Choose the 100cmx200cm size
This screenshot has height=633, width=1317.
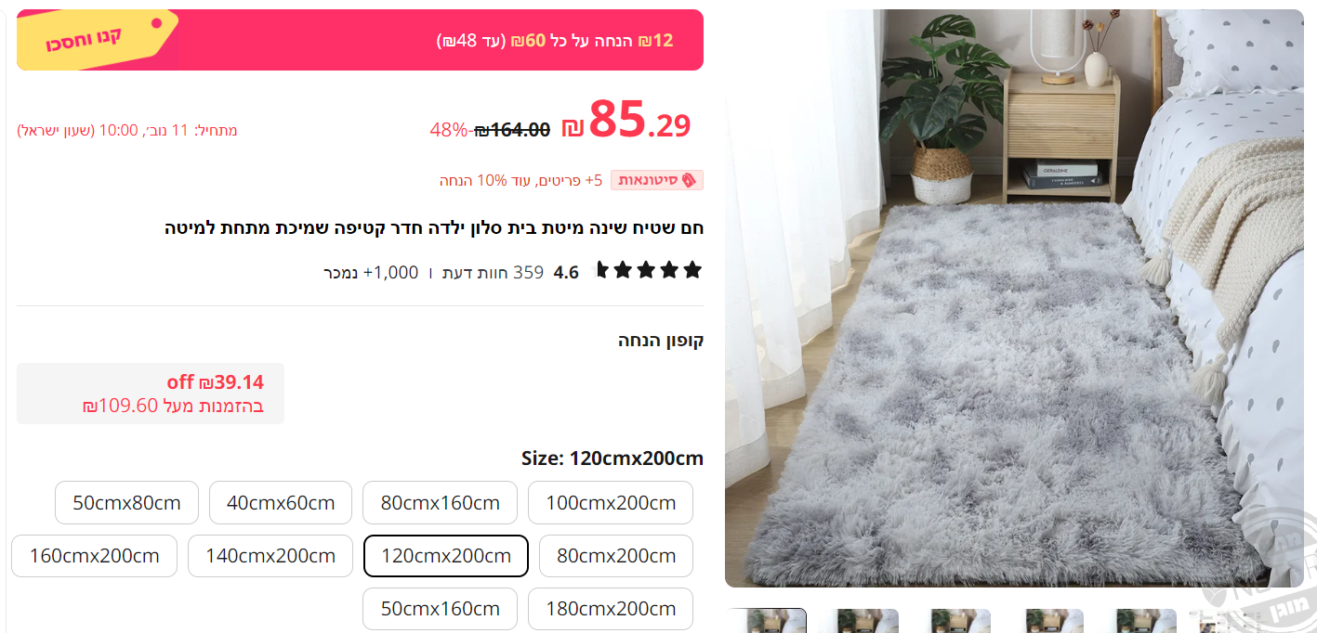click(x=611, y=503)
